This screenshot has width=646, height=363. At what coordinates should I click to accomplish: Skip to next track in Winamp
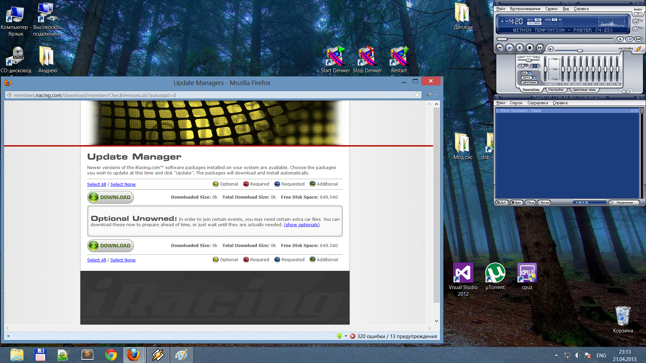click(540, 48)
